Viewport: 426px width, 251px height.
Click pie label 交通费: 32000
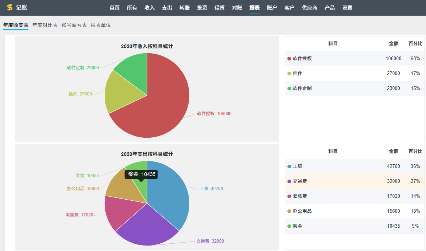point(210,241)
